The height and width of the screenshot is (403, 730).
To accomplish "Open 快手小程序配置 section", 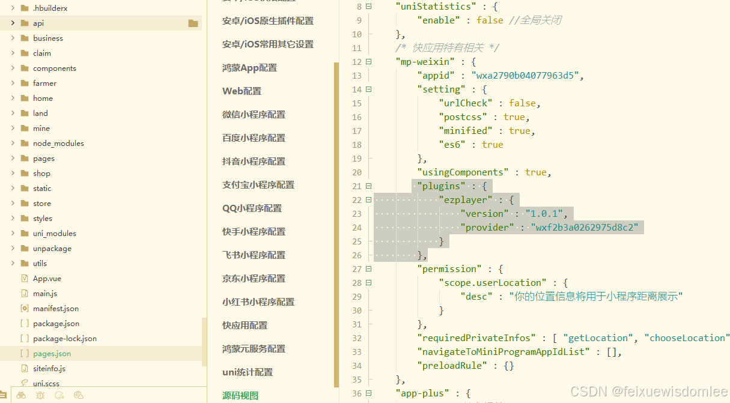I will coord(254,232).
